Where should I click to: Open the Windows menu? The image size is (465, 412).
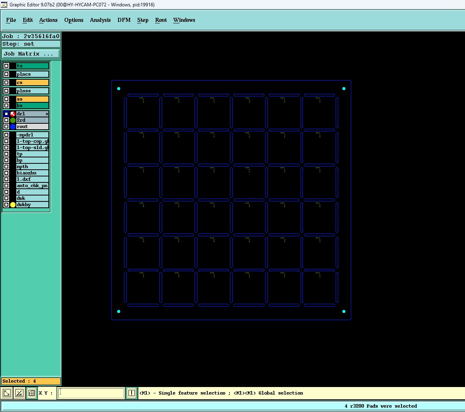click(184, 20)
